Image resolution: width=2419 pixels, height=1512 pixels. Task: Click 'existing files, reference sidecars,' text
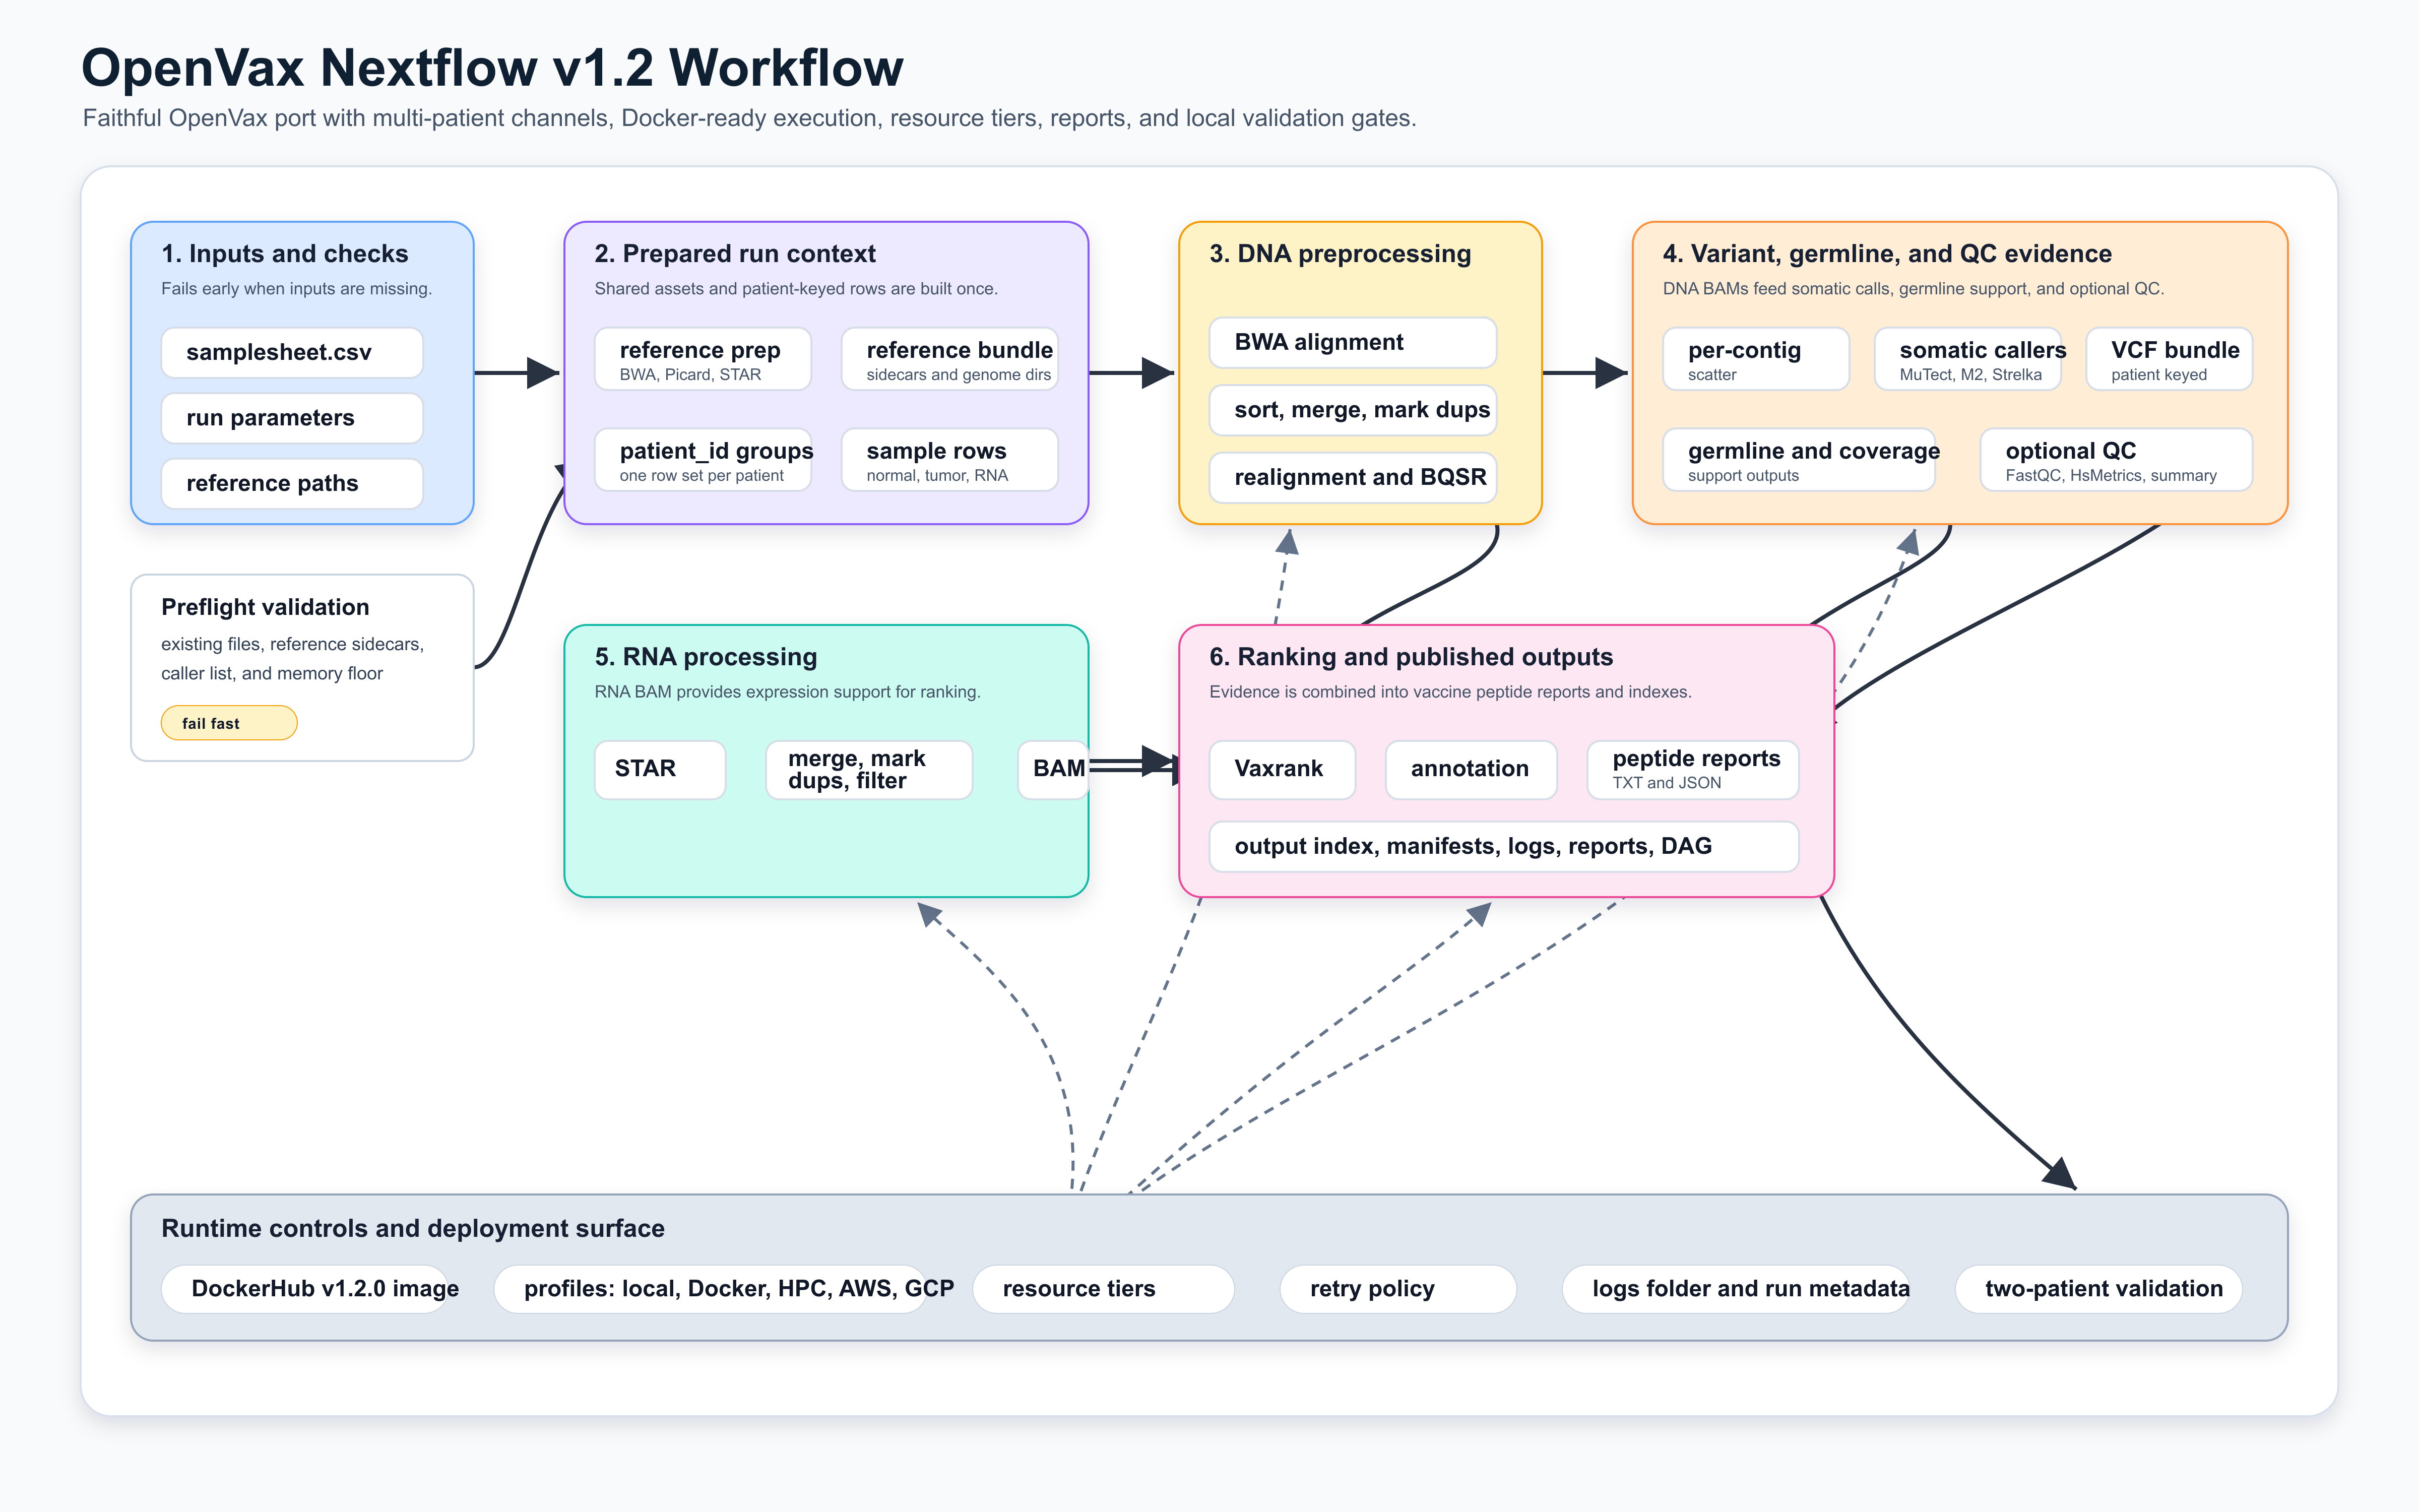coord(293,644)
